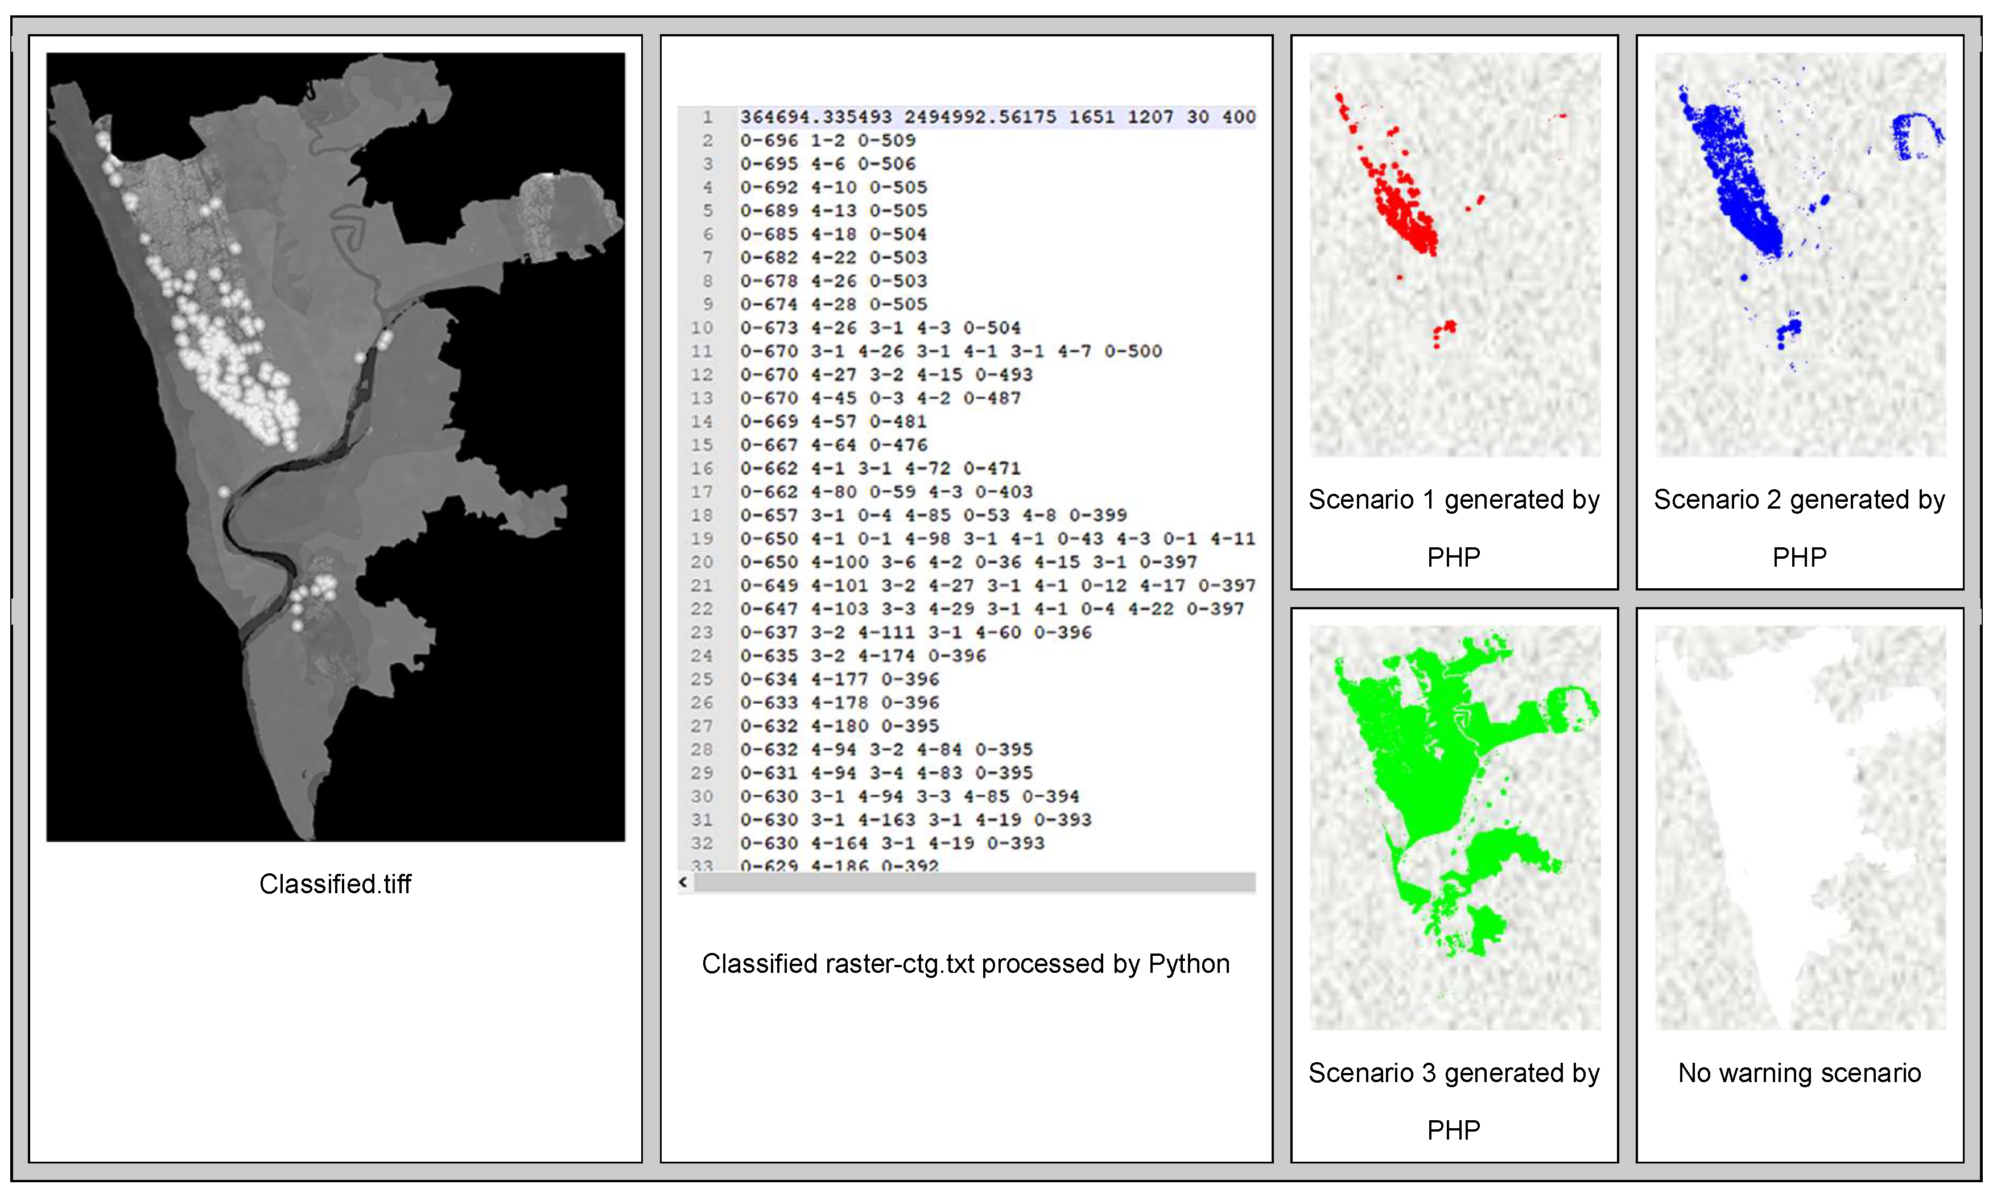
Task: Click line 1 header row of raster text
Action: [997, 117]
